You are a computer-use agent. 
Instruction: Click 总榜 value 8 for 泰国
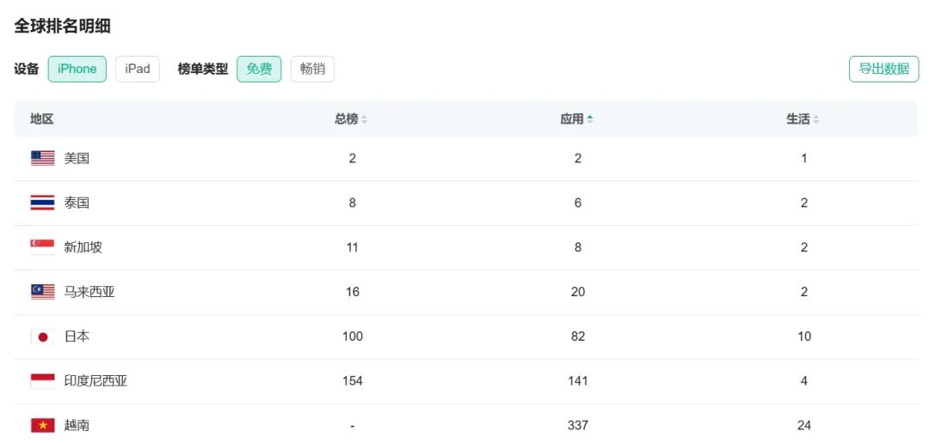(x=353, y=203)
